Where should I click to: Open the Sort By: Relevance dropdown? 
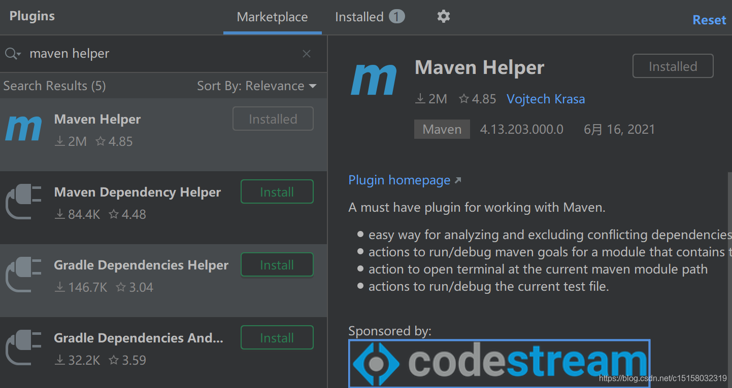point(256,86)
